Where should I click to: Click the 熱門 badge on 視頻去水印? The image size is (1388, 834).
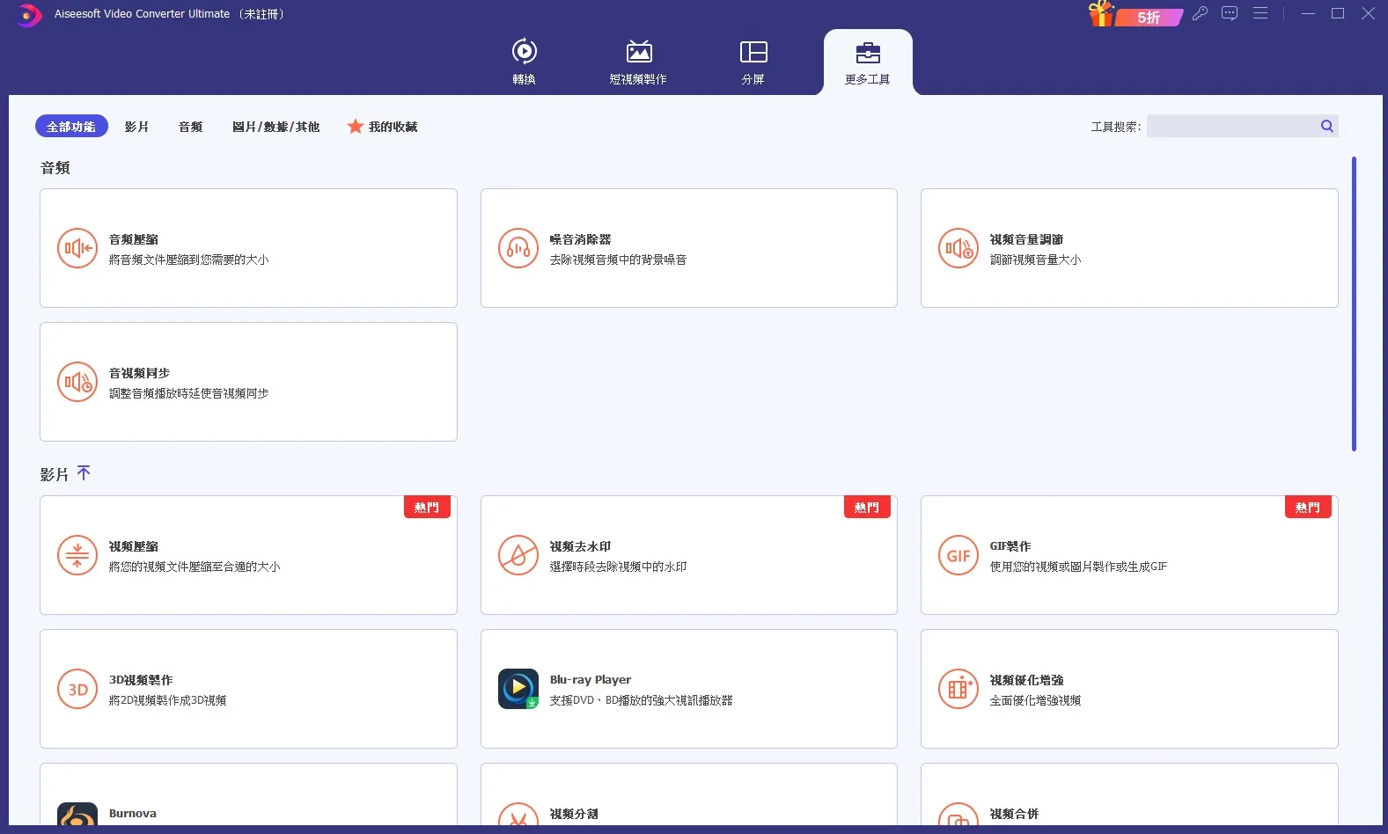(867, 508)
